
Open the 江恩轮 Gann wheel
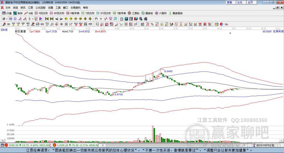[x=134, y=13]
